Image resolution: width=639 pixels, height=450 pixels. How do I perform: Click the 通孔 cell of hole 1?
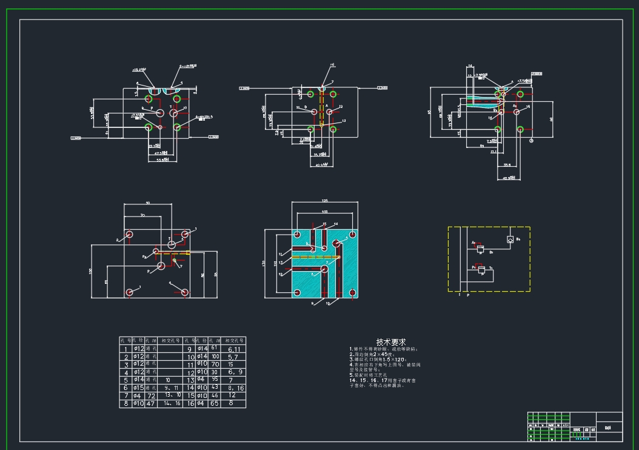152,349
